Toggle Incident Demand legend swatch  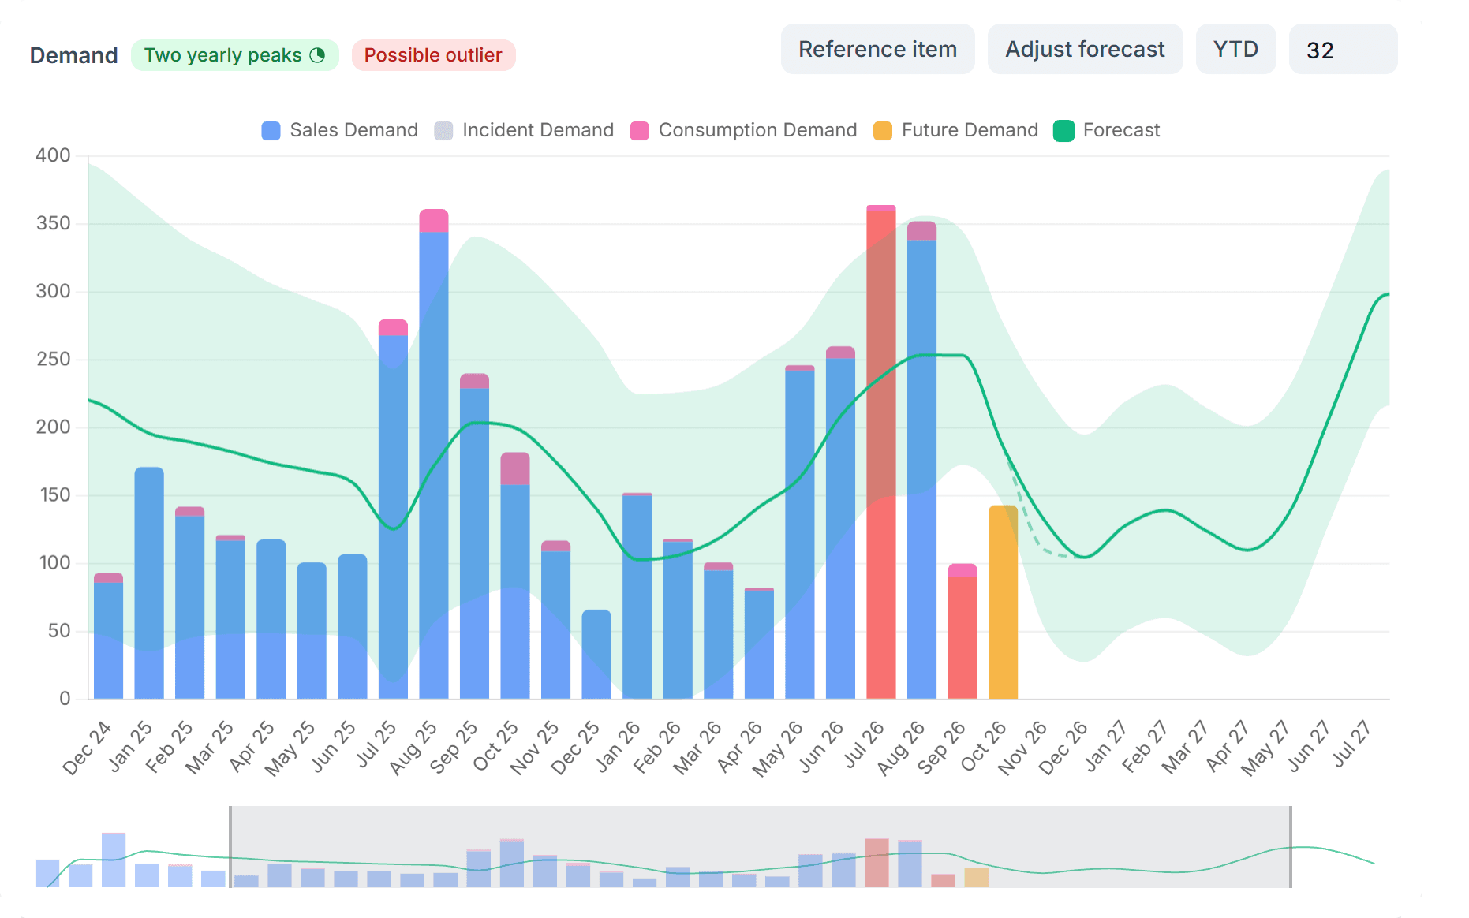443,131
